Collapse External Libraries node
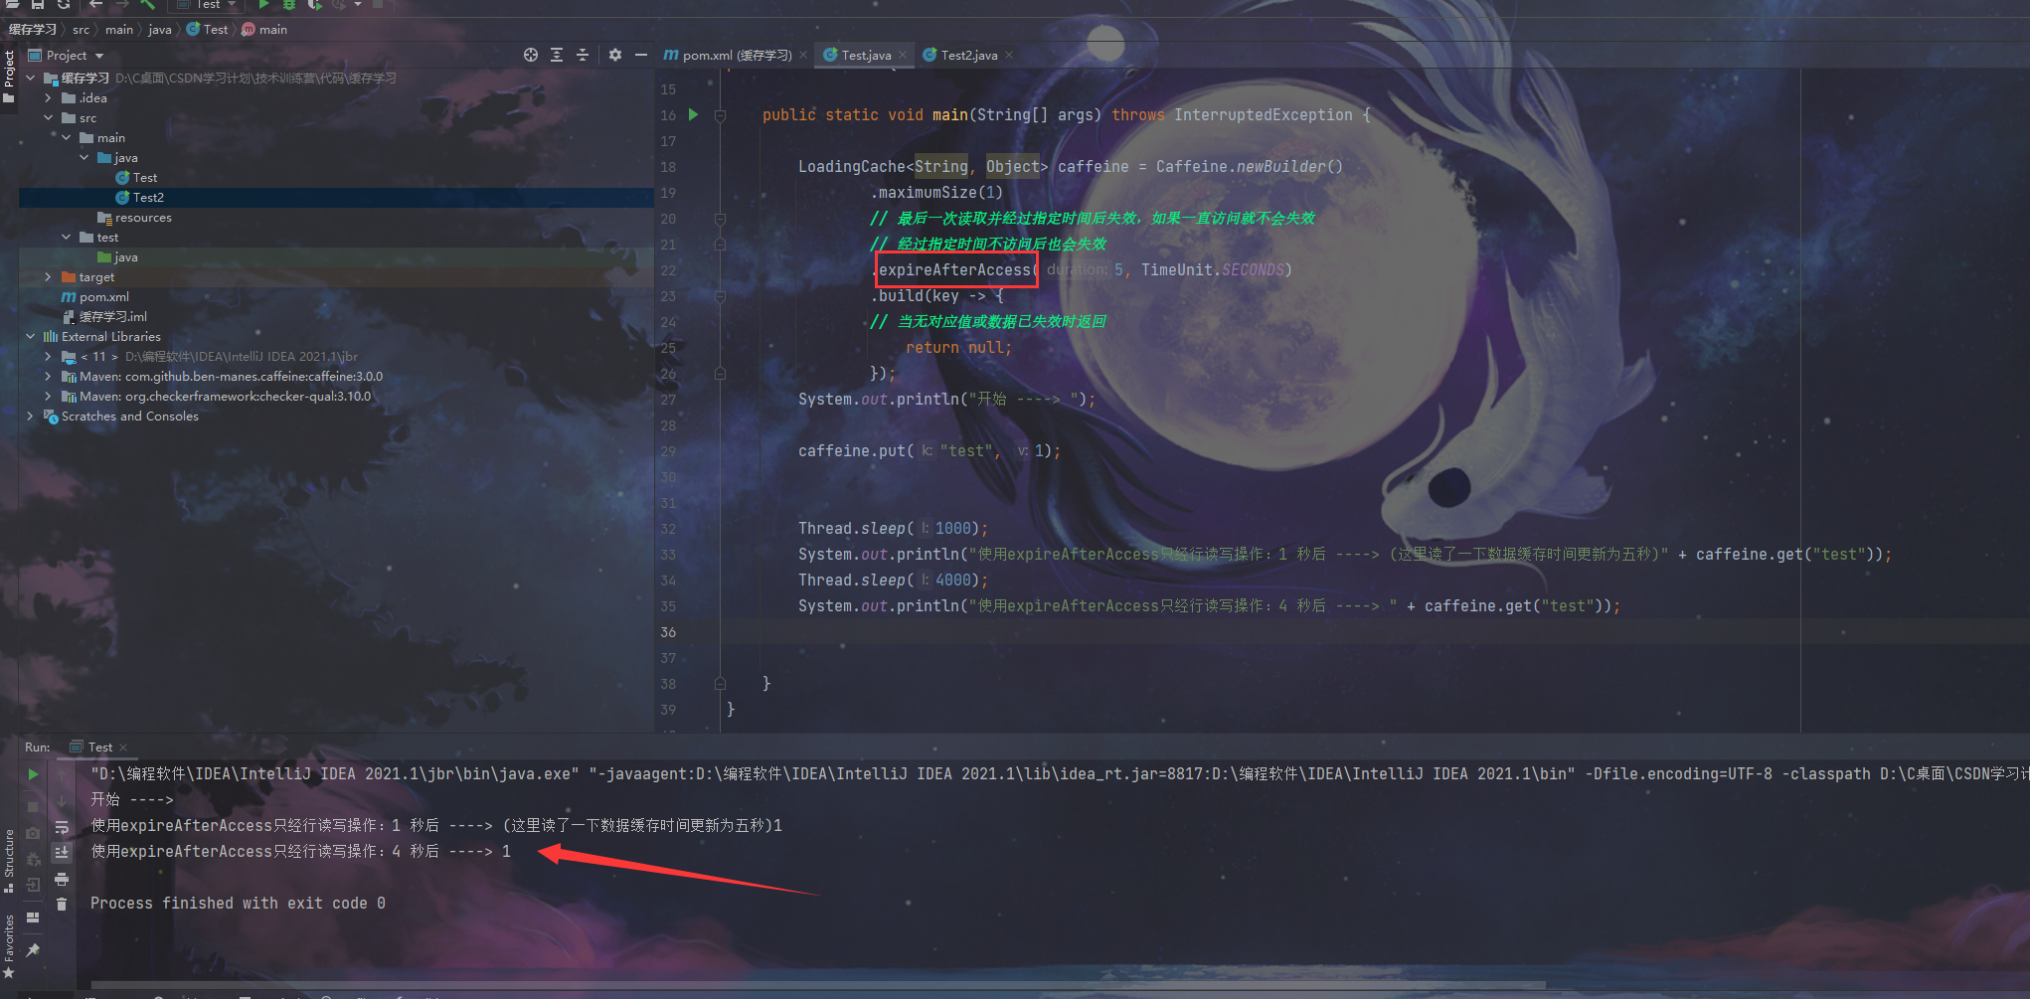 pos(31,336)
